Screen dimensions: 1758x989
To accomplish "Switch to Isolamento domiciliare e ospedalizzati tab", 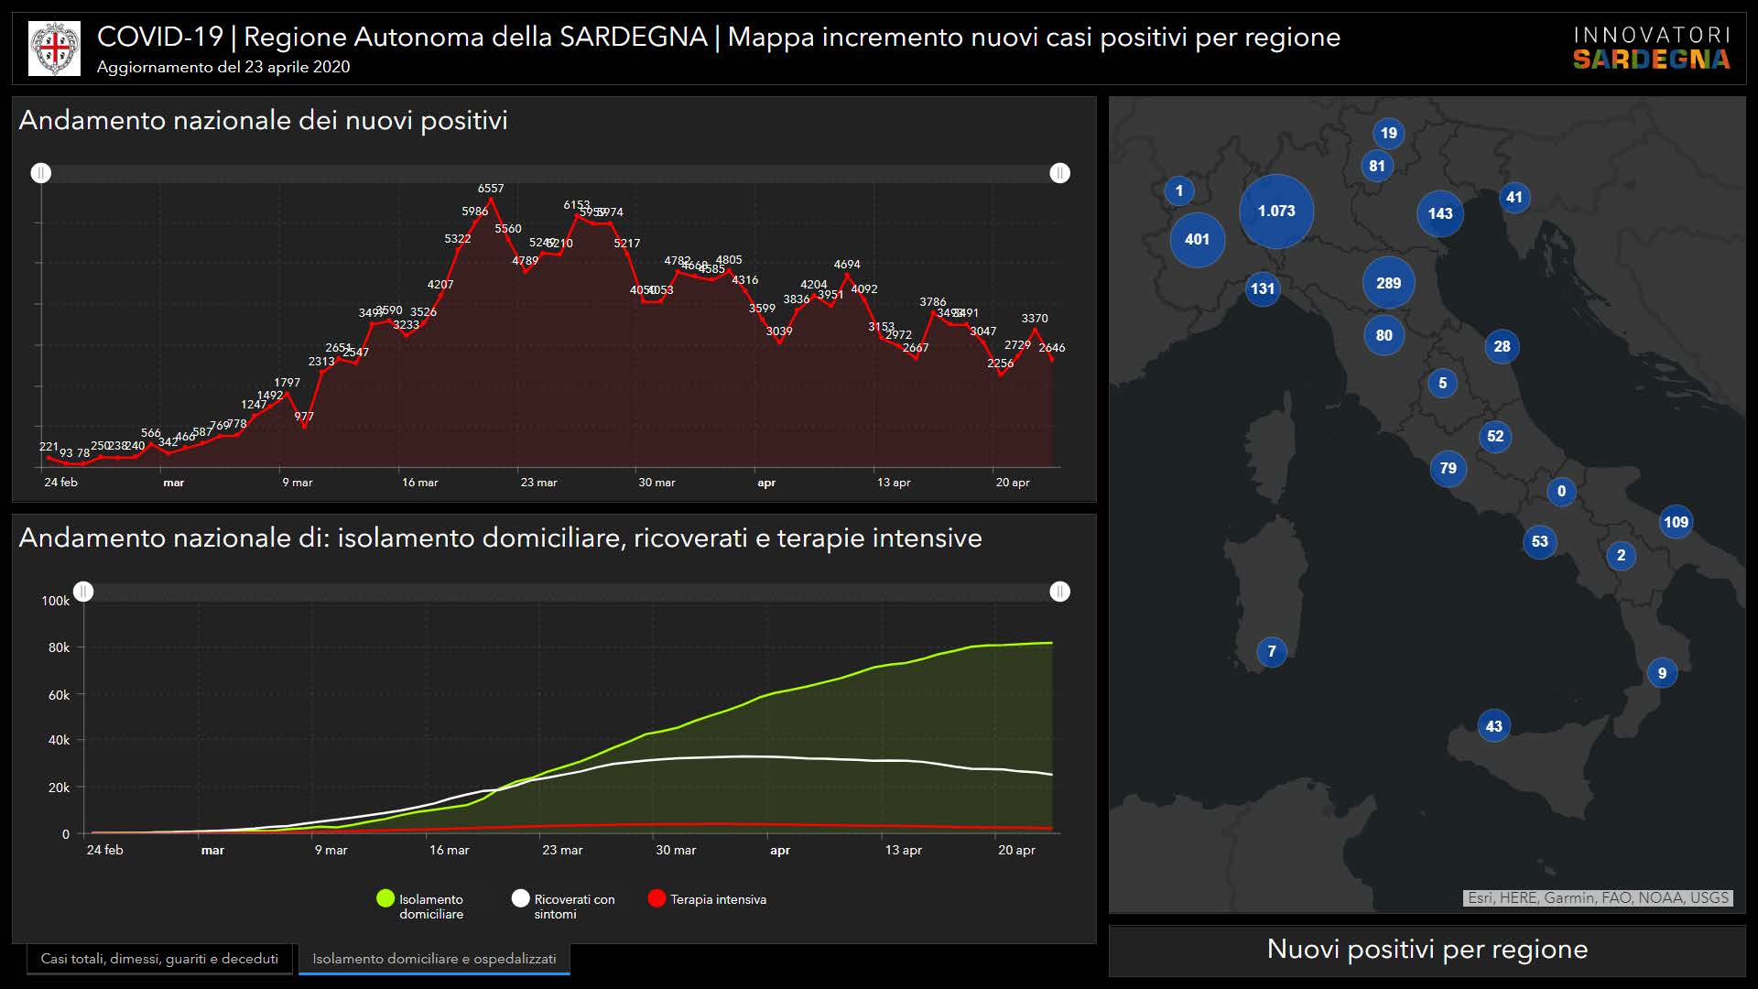I will tap(434, 959).
